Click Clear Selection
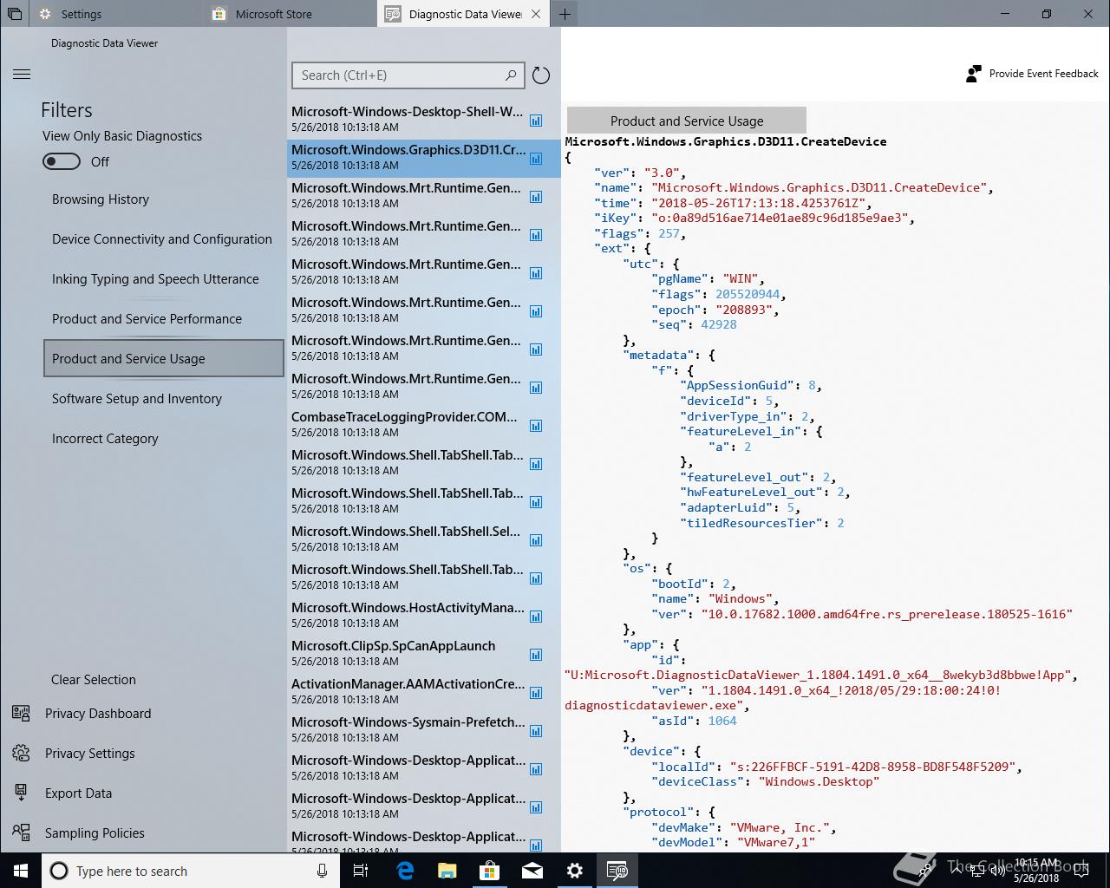This screenshot has height=888, width=1110. (94, 680)
